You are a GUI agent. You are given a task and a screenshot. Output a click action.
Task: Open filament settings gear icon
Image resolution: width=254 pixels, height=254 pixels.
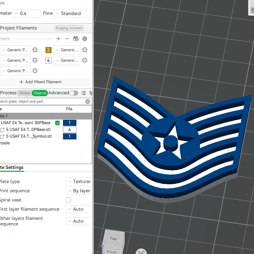85,39
